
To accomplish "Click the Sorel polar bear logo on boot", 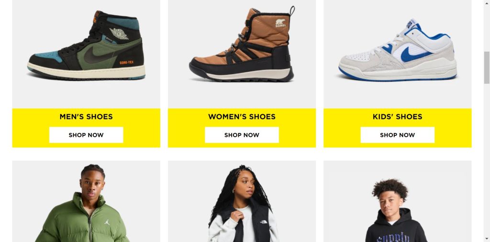I will [x=280, y=23].
